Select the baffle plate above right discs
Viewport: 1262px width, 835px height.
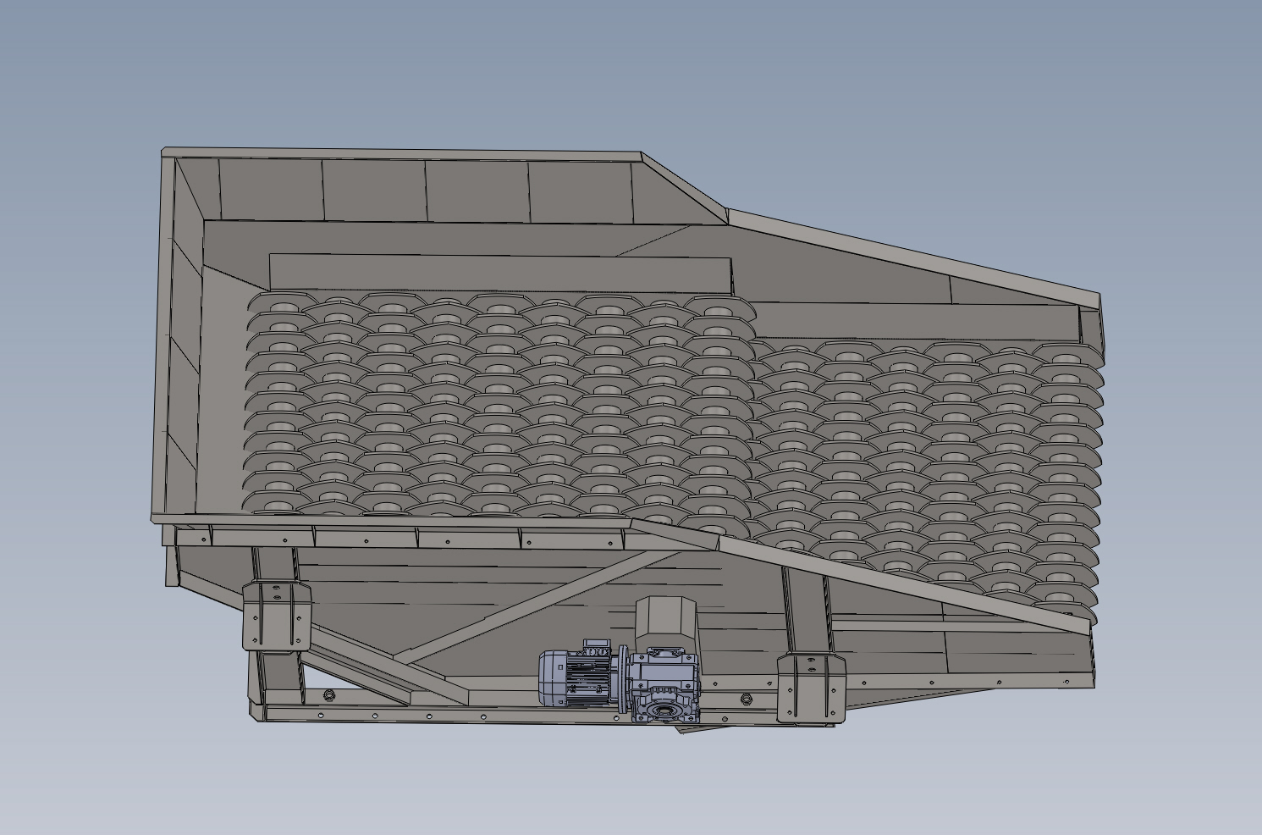tap(916, 320)
